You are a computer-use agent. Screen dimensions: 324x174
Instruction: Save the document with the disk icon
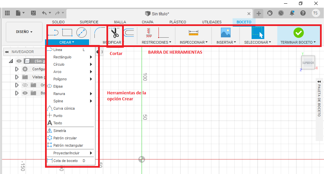[33, 13]
